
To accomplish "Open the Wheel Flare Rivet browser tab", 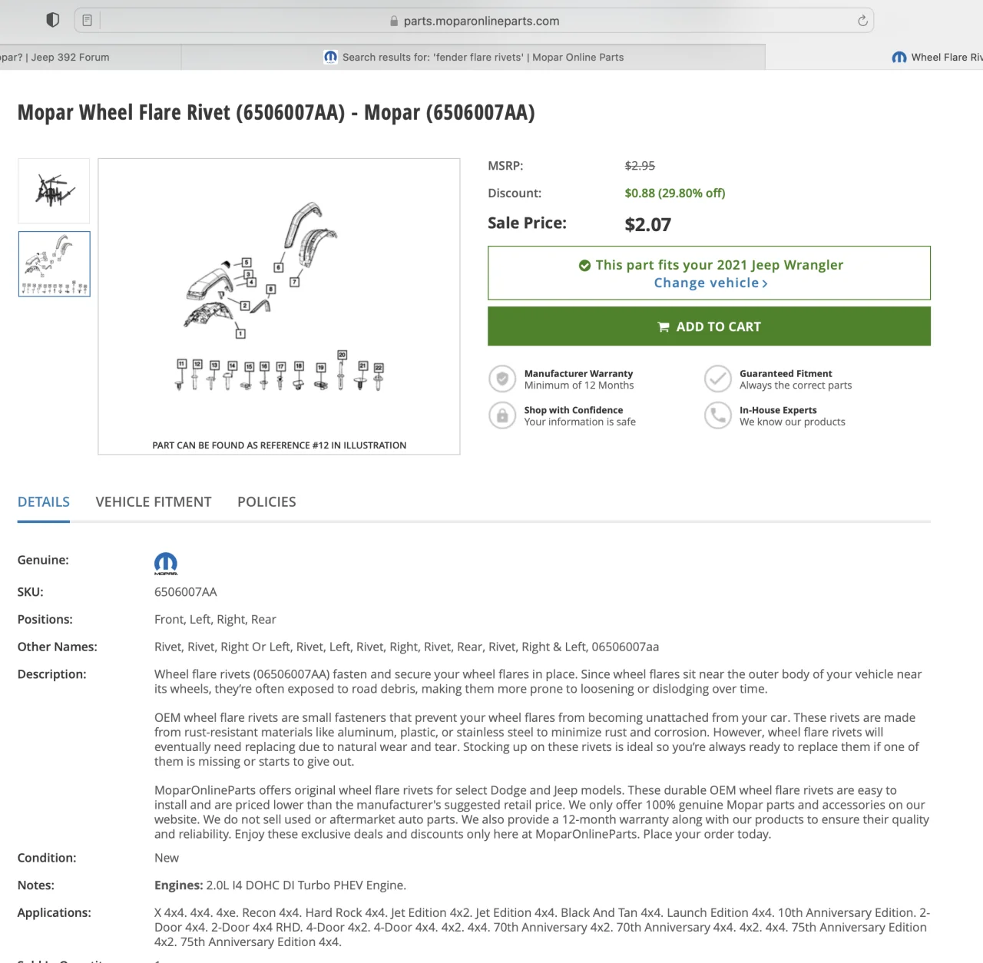I will [x=937, y=57].
